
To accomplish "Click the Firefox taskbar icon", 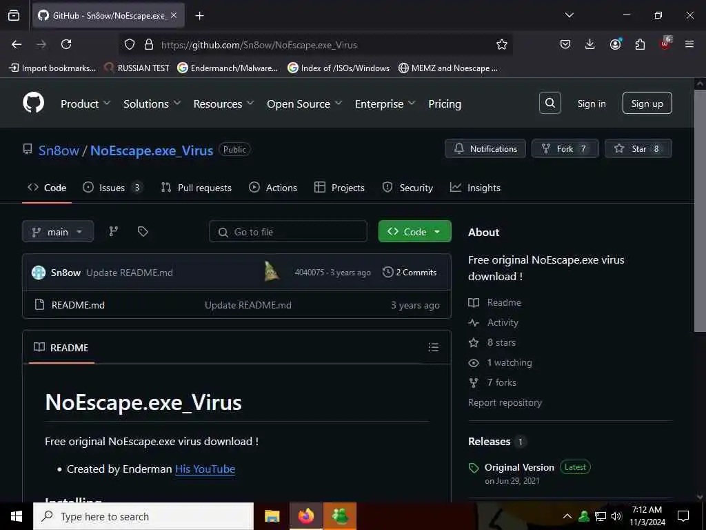I will pyautogui.click(x=305, y=516).
